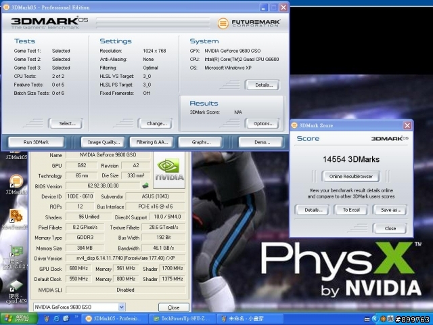Click the language bar icon in system tray
433x325 pixels.
(367, 320)
